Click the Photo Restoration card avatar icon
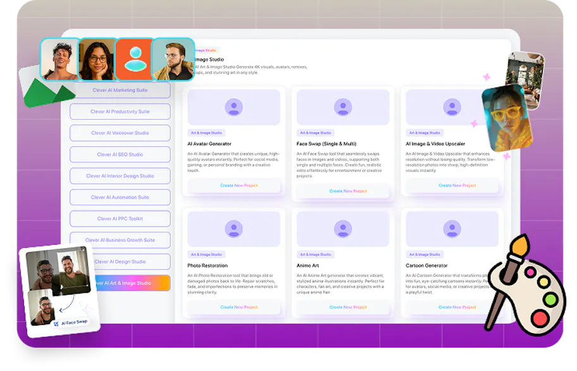 [234, 228]
